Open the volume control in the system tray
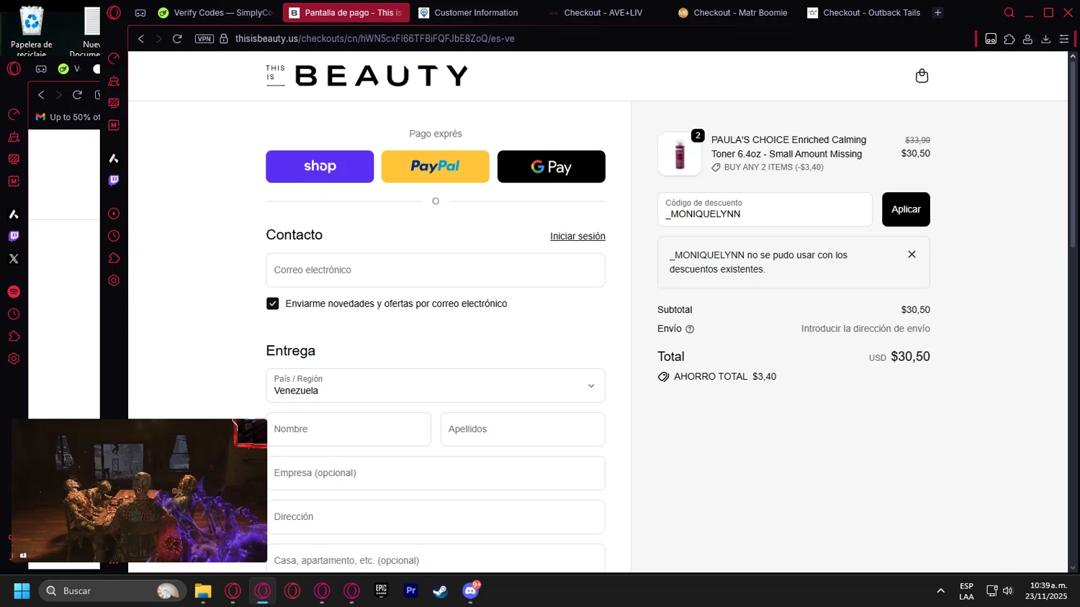Viewport: 1080px width, 607px height. 1008,591
